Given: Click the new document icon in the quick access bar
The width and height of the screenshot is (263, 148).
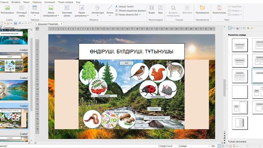Looking at the screenshot, I should 2,23.
